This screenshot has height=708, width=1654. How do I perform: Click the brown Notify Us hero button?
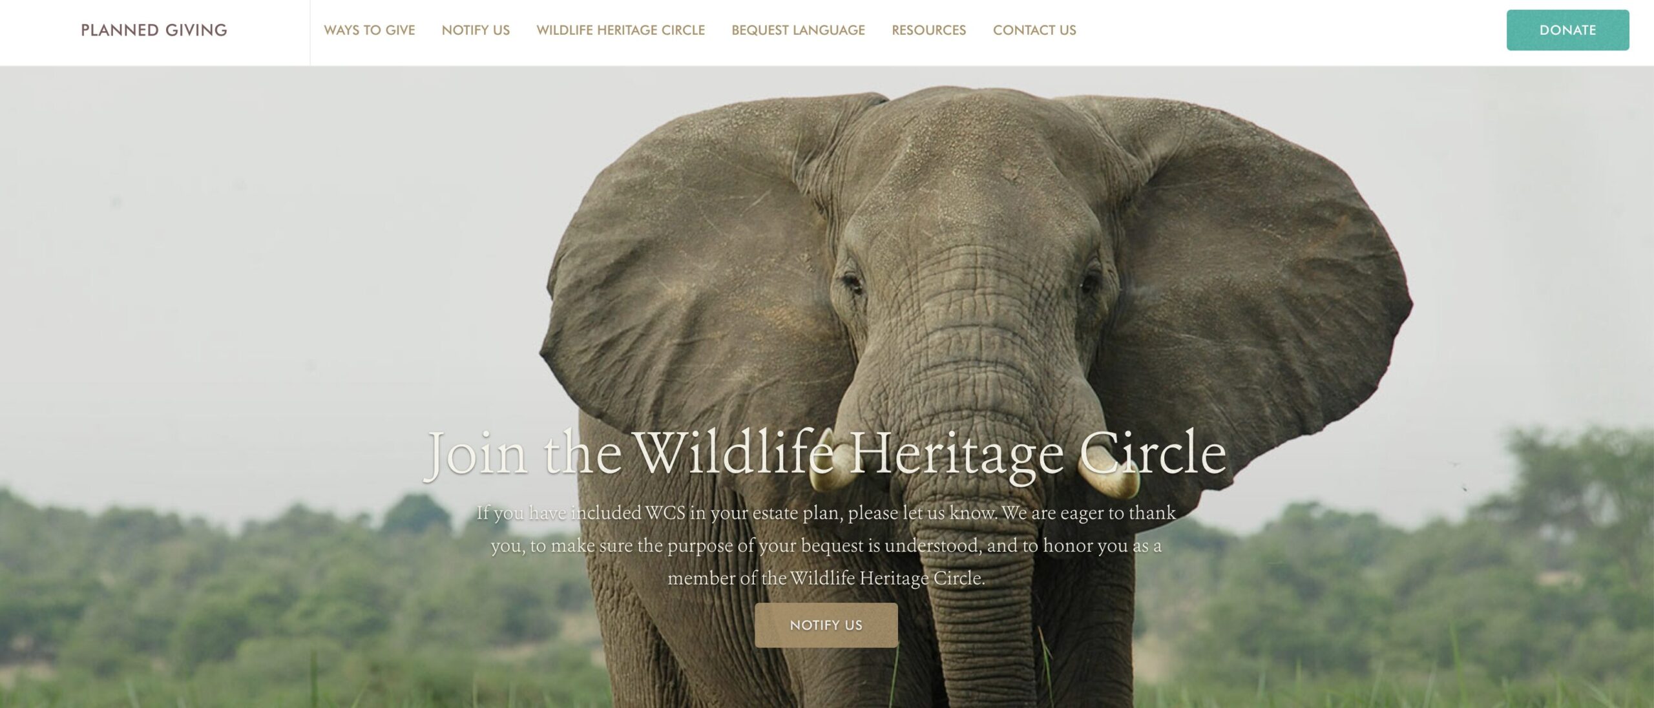(826, 625)
